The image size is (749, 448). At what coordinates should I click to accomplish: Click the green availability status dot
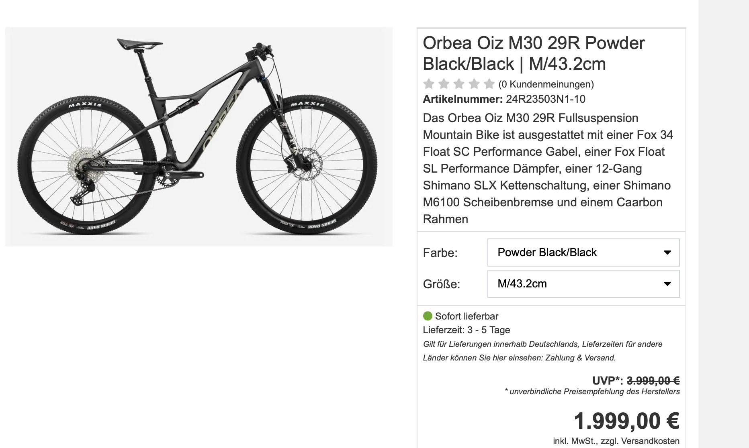click(x=428, y=316)
